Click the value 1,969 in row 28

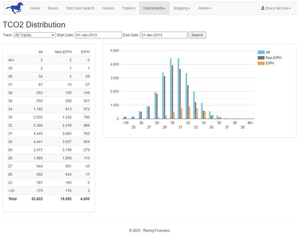click(x=38, y=158)
